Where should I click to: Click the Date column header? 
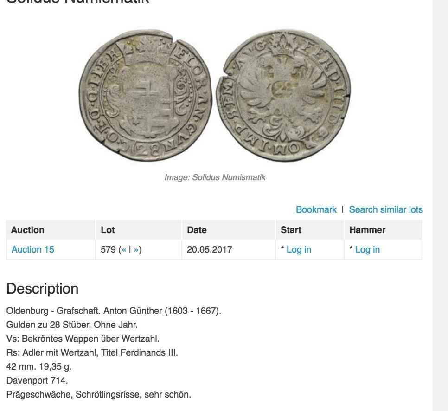pos(197,230)
